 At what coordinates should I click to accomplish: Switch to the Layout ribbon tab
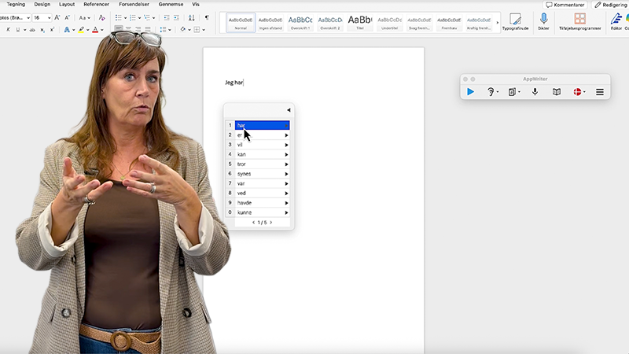(67, 4)
